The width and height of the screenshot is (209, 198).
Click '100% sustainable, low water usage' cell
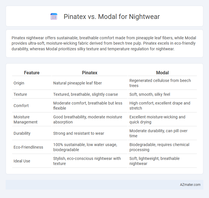pos(90,147)
